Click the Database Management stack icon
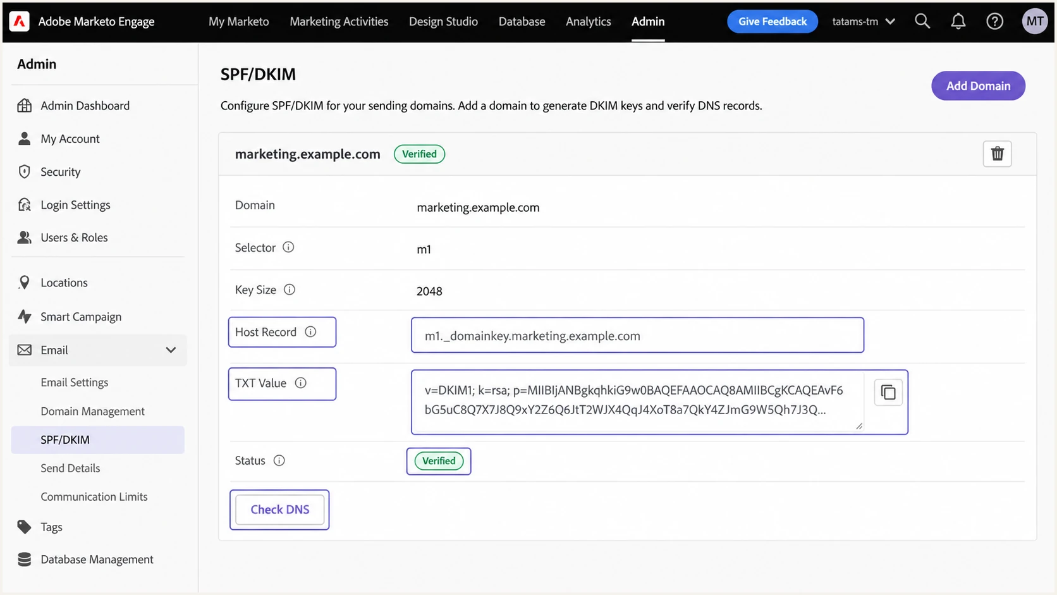 coord(24,560)
